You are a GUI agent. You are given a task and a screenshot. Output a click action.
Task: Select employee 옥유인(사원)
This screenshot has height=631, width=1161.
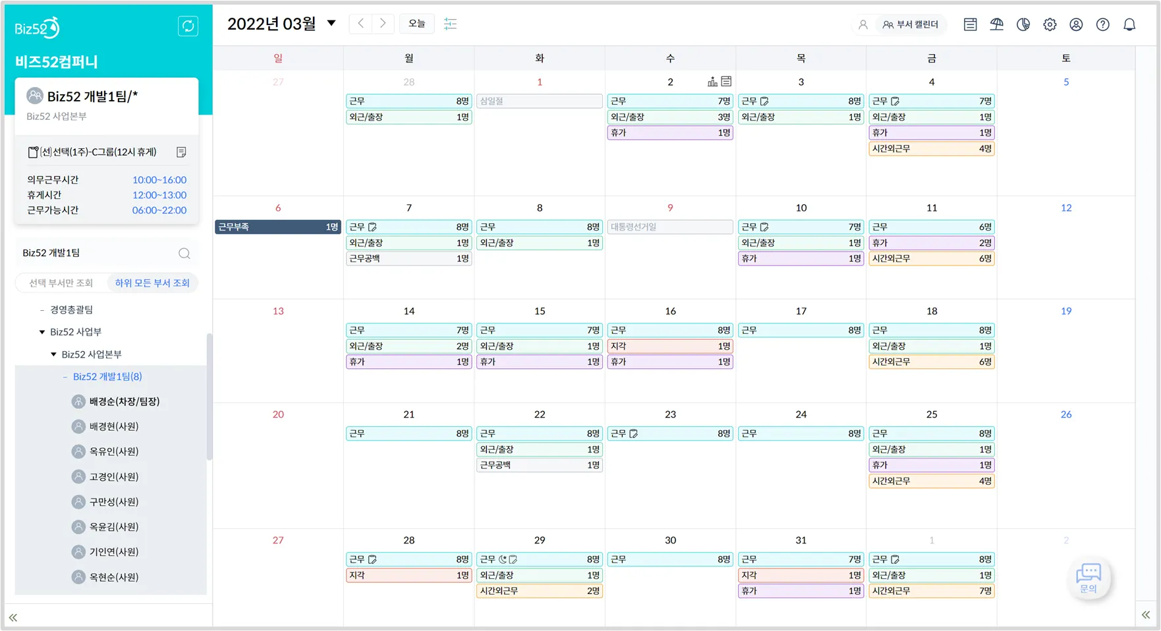tap(114, 452)
